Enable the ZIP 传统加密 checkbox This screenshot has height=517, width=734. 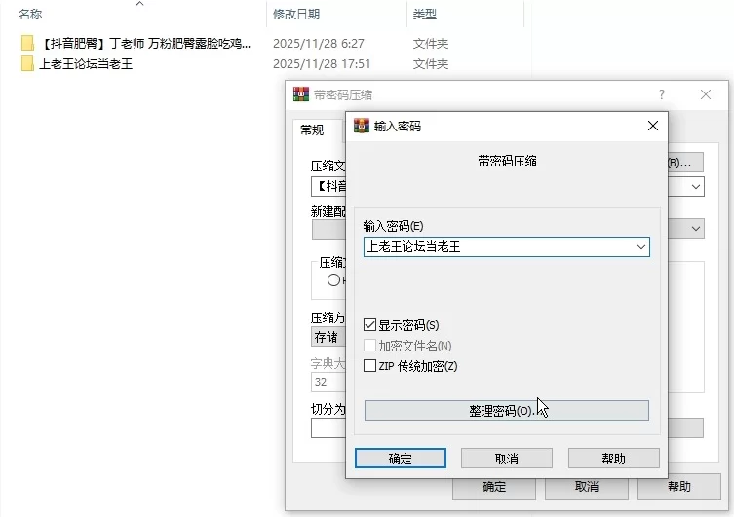pyautogui.click(x=369, y=366)
